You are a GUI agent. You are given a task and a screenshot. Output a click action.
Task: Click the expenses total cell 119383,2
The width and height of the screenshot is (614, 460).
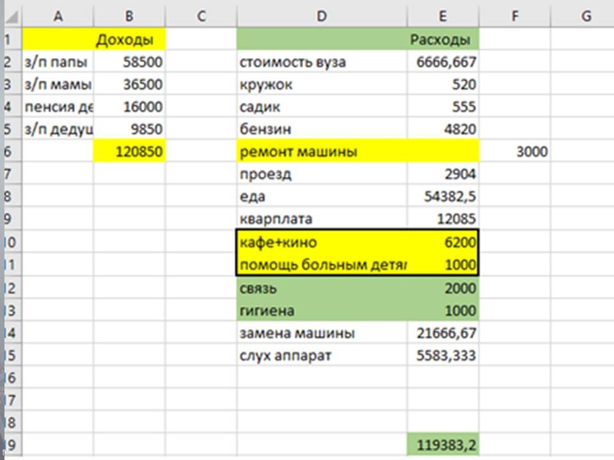[443, 445]
